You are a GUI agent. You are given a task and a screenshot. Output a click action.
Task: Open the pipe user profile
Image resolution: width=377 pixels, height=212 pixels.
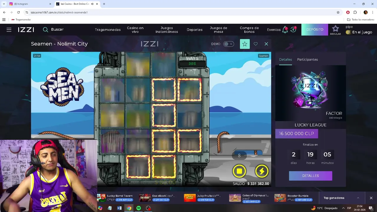359,30
